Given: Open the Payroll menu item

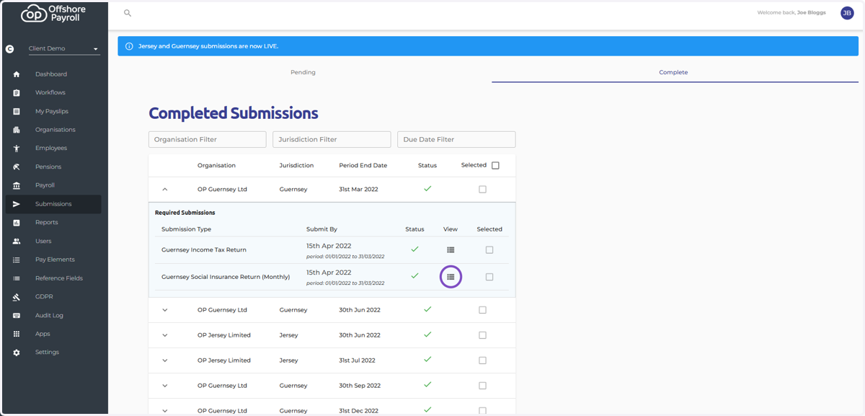Looking at the screenshot, I should tap(45, 185).
